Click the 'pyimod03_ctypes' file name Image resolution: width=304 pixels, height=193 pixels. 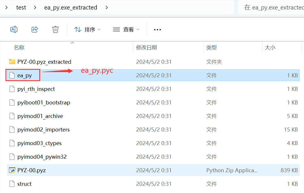pyautogui.click(x=39, y=143)
